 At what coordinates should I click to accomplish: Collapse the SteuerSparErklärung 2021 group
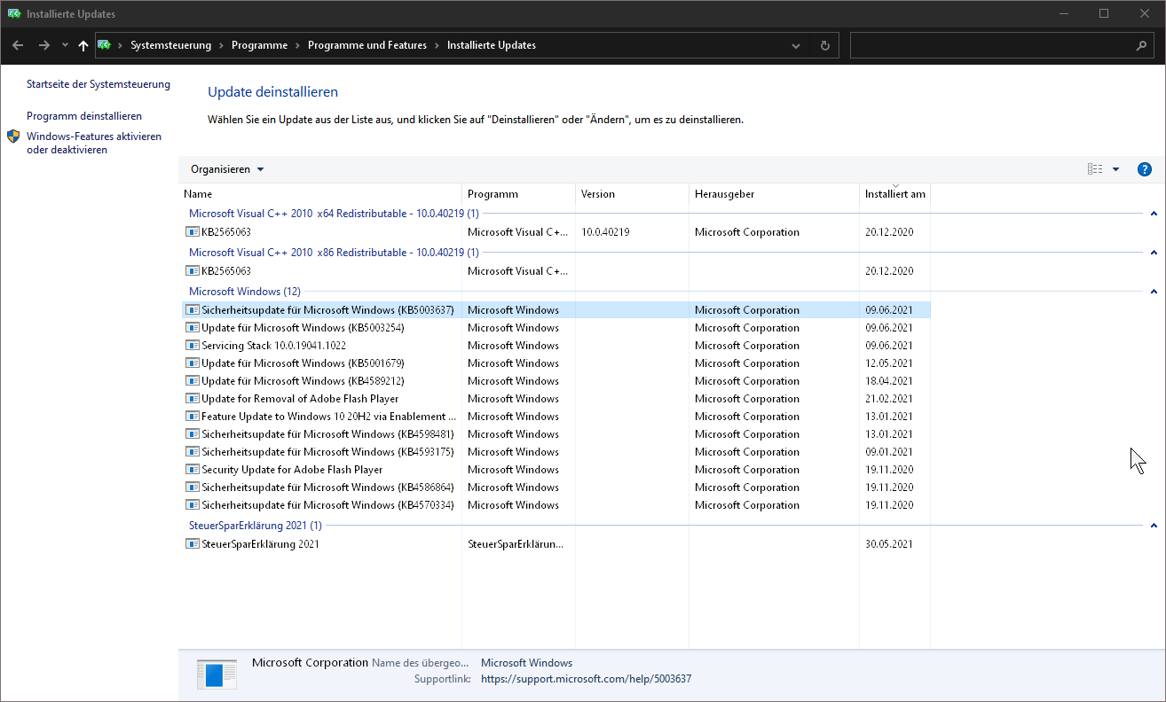(1154, 526)
